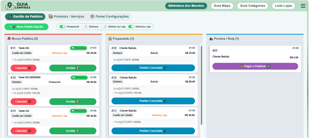309x138 pixels.
Task: Click the R$ 40.00 total
Action: click(x=92, y=82)
